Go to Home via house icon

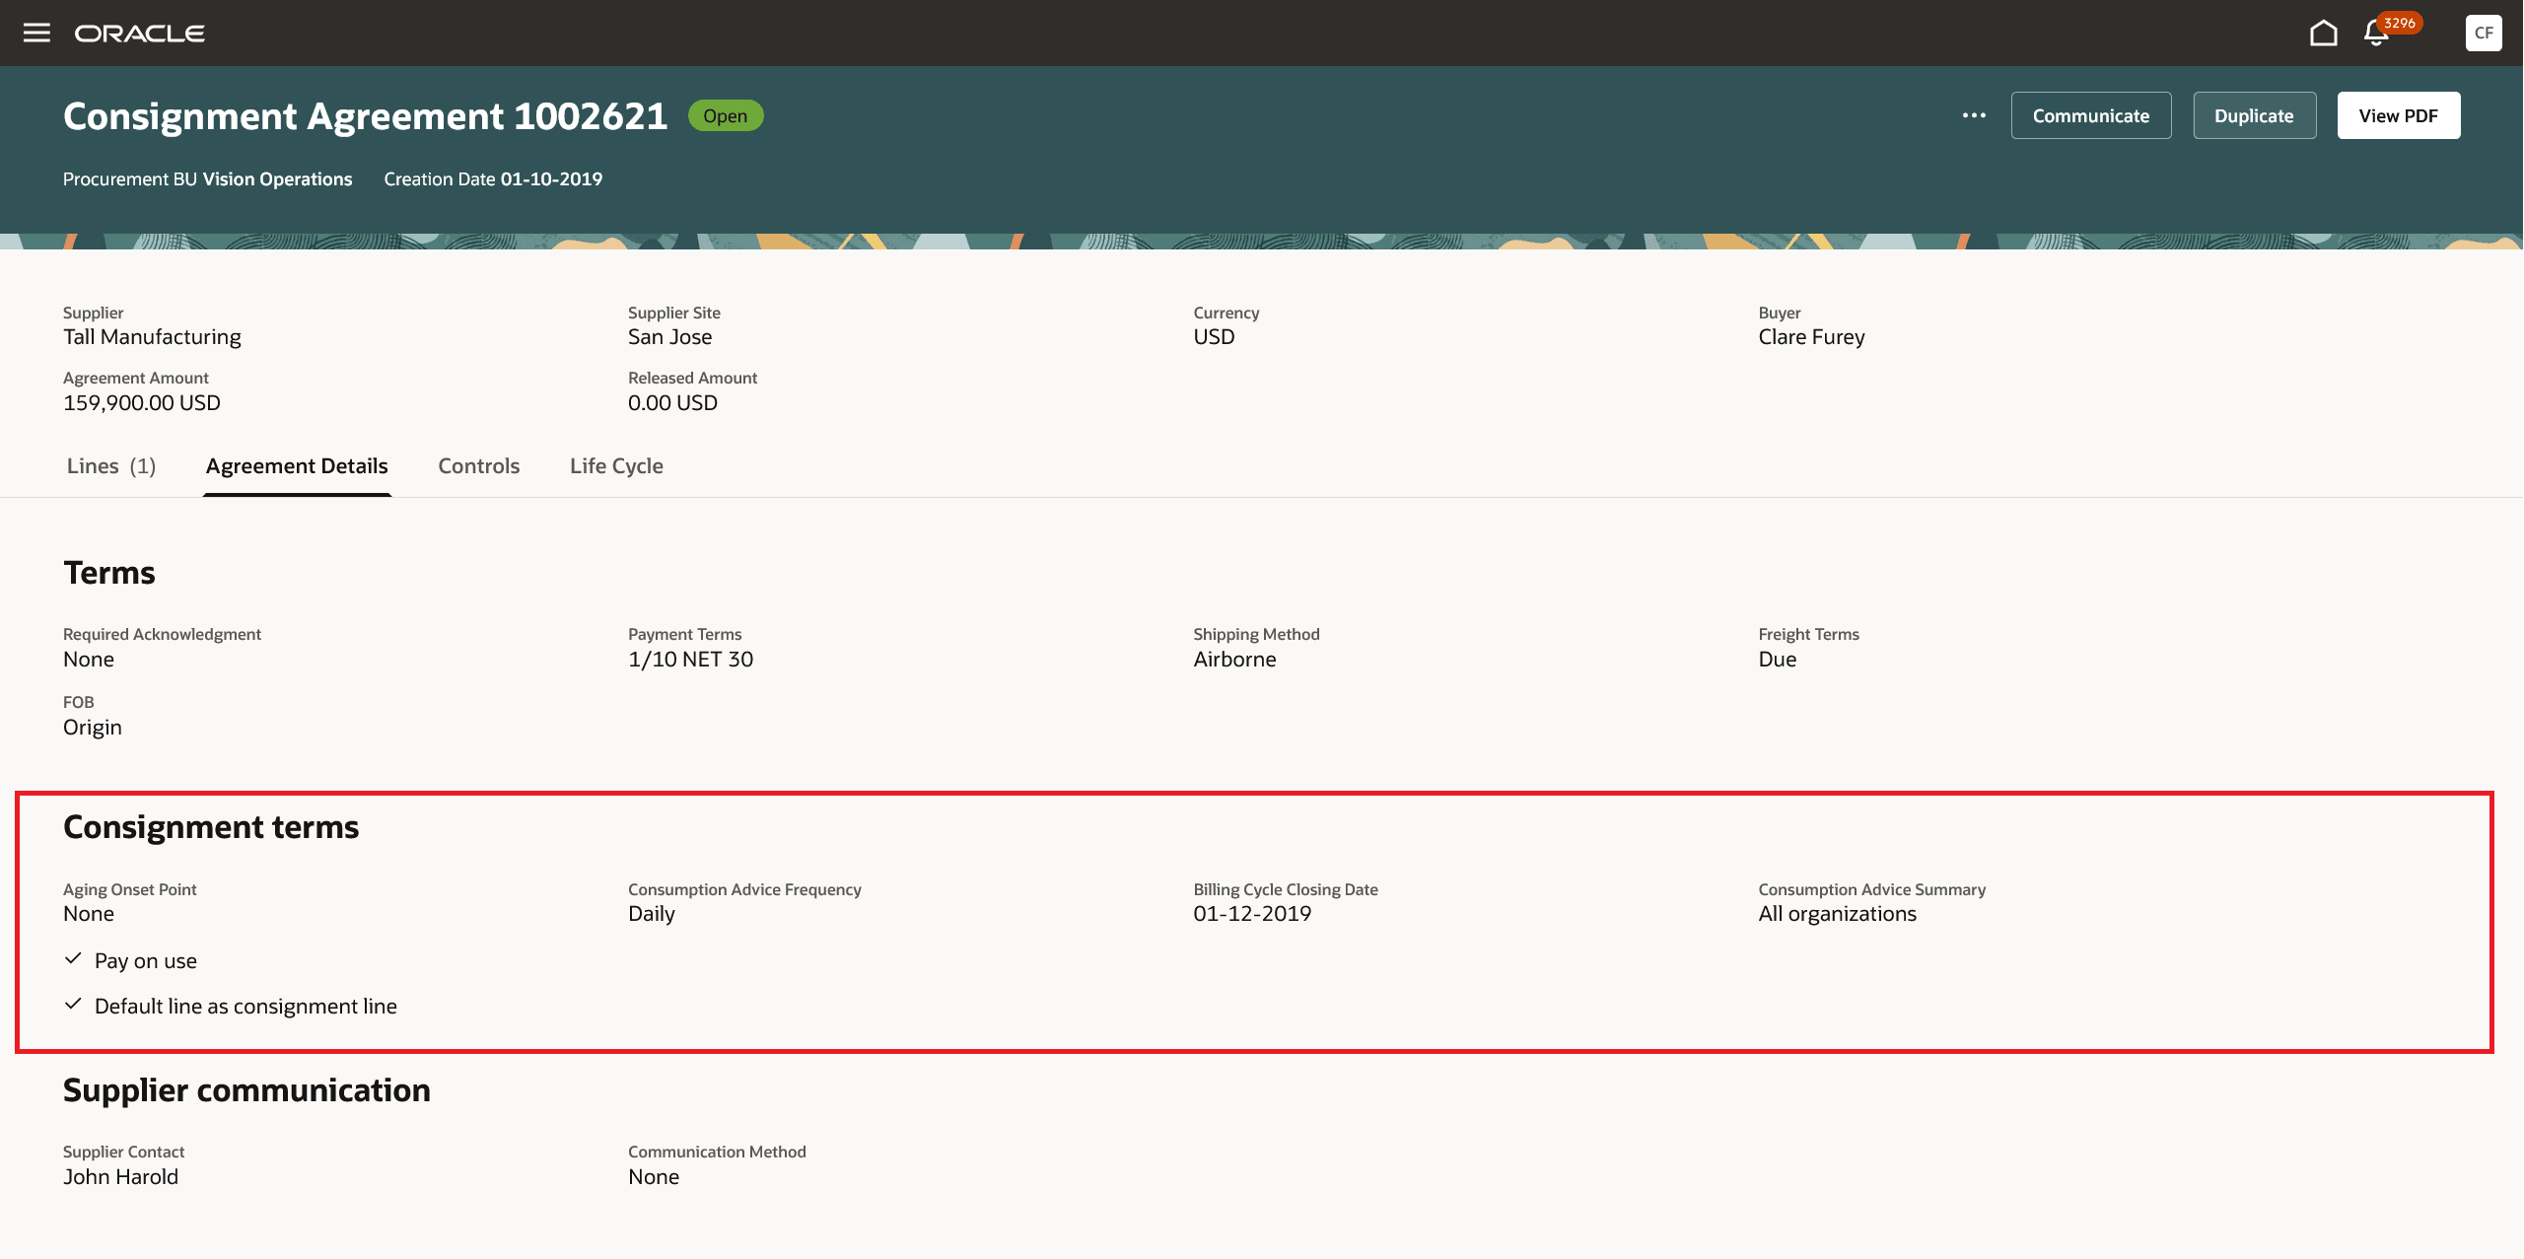click(x=2323, y=33)
